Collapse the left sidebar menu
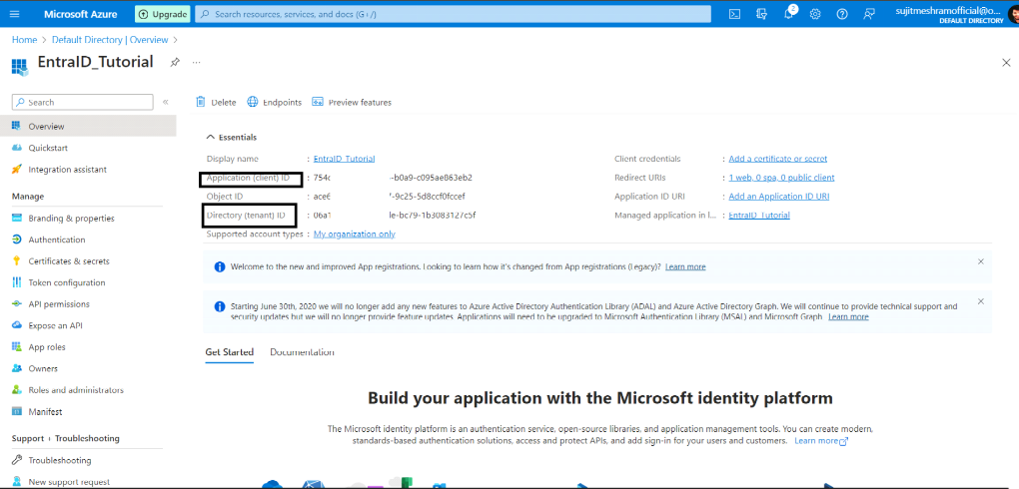The height and width of the screenshot is (489, 1019). click(166, 102)
